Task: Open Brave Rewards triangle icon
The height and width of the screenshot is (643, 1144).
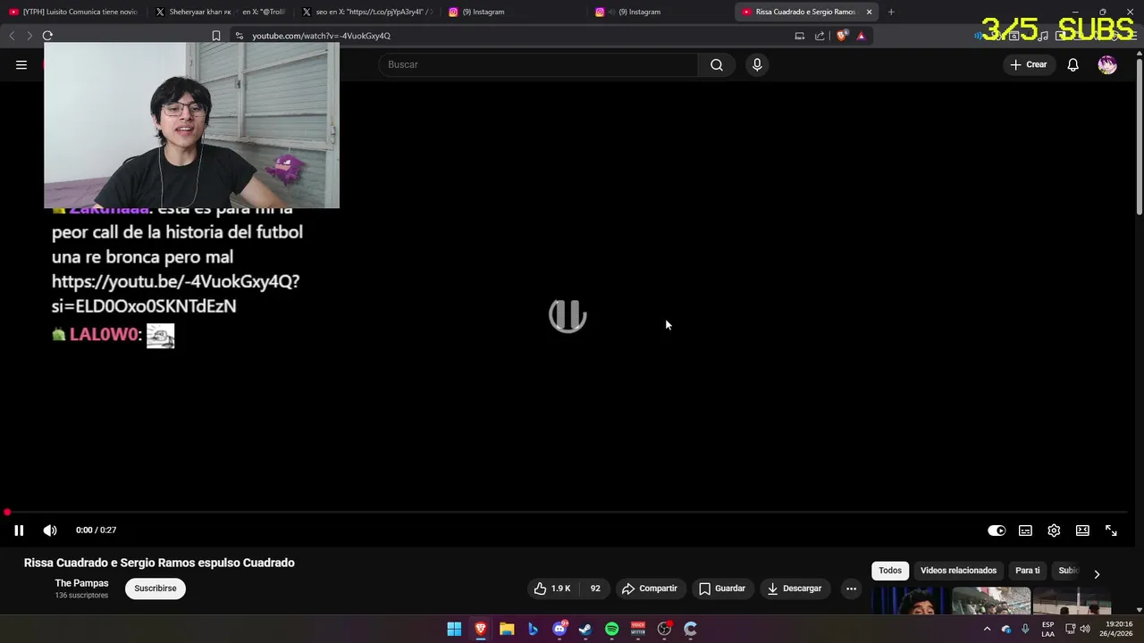Action: (861, 36)
